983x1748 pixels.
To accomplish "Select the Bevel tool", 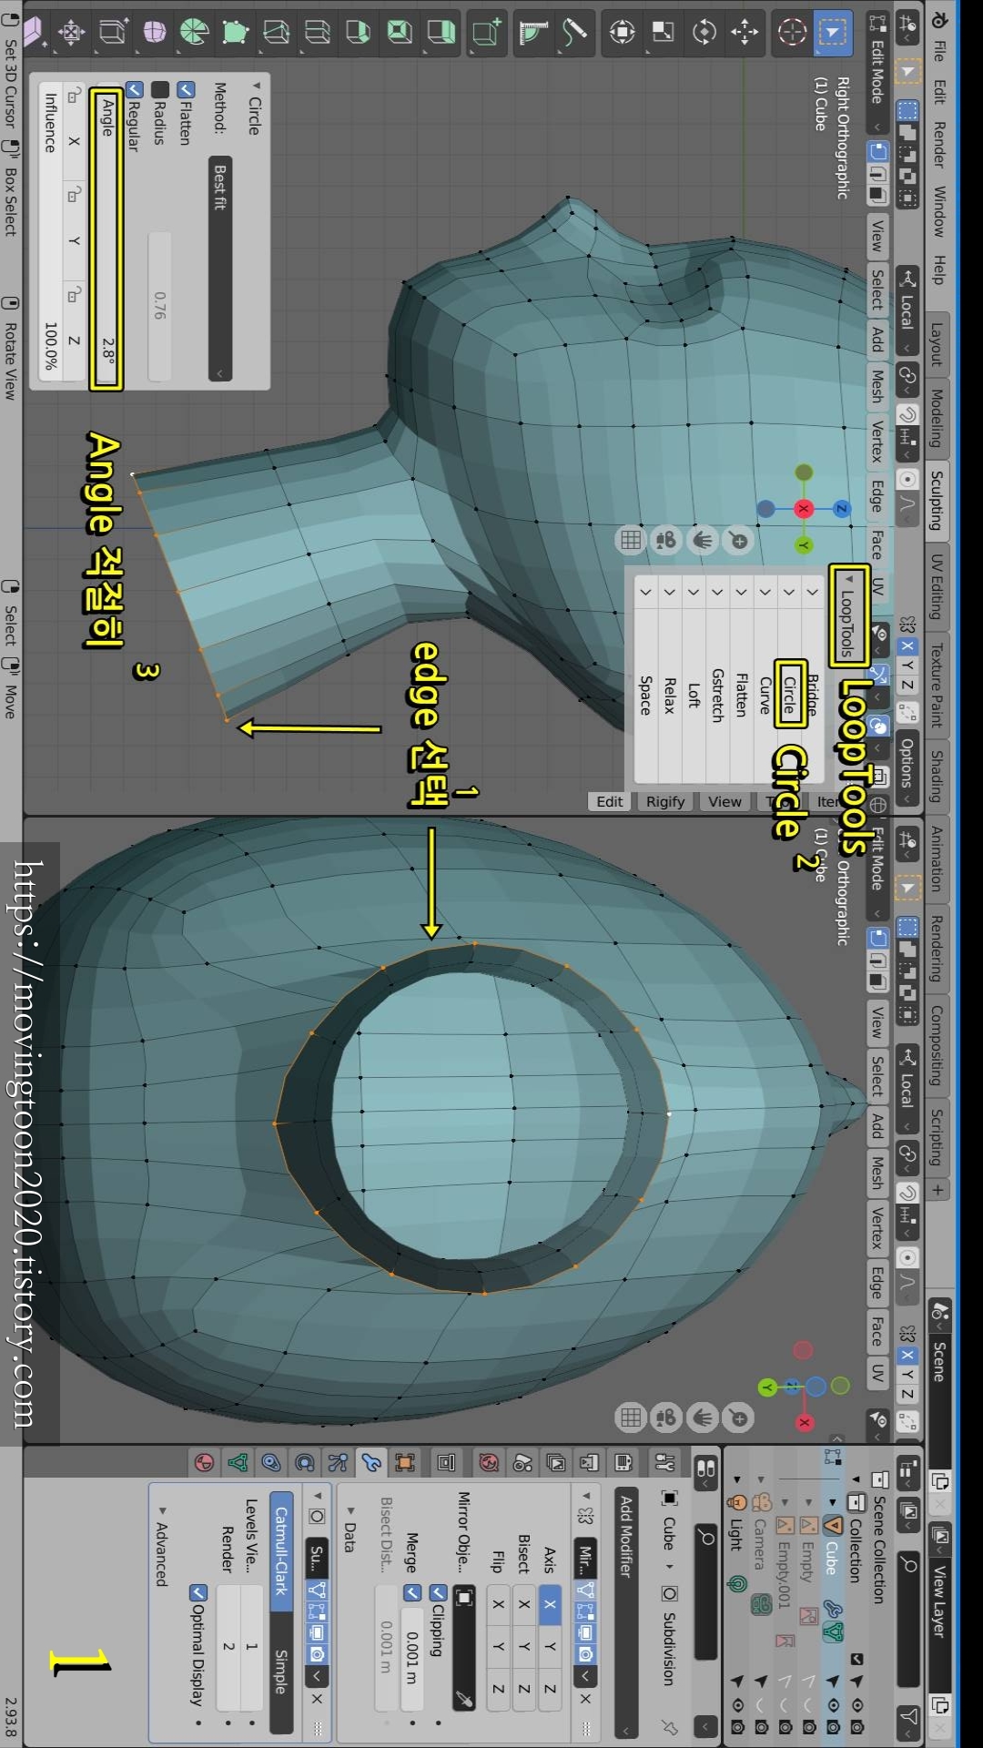I will coord(359,33).
